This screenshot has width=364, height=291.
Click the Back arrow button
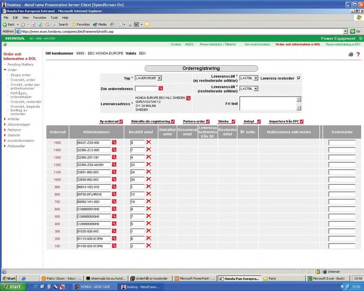tap(9, 25)
